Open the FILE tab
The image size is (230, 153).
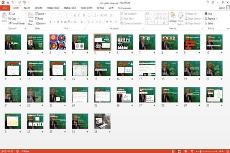tap(5, 8)
